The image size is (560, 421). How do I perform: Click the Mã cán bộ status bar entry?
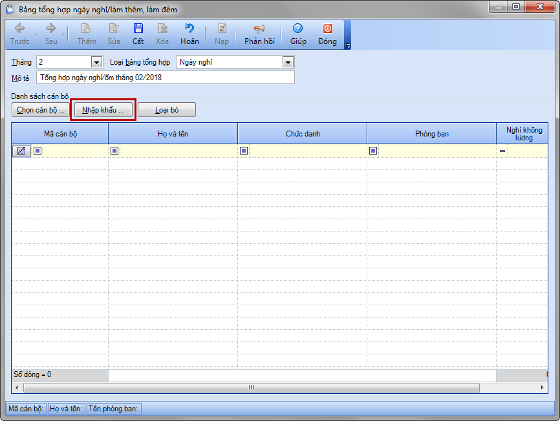[x=26, y=409]
